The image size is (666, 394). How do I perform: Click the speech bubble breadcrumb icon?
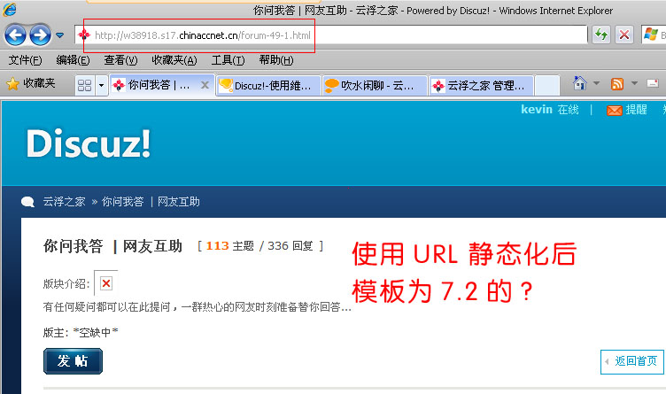tap(28, 202)
